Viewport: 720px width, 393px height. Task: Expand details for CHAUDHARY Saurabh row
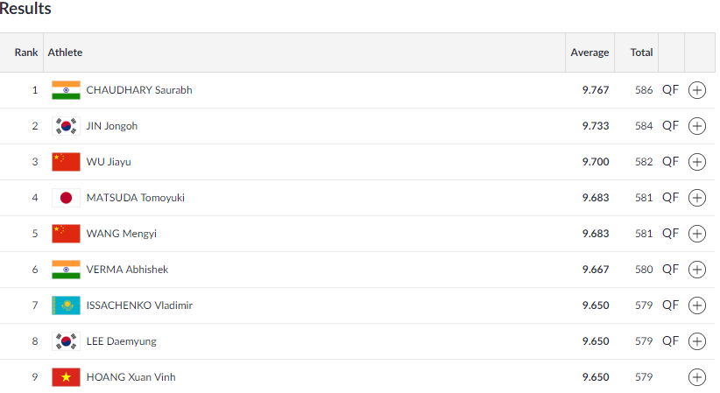click(696, 90)
